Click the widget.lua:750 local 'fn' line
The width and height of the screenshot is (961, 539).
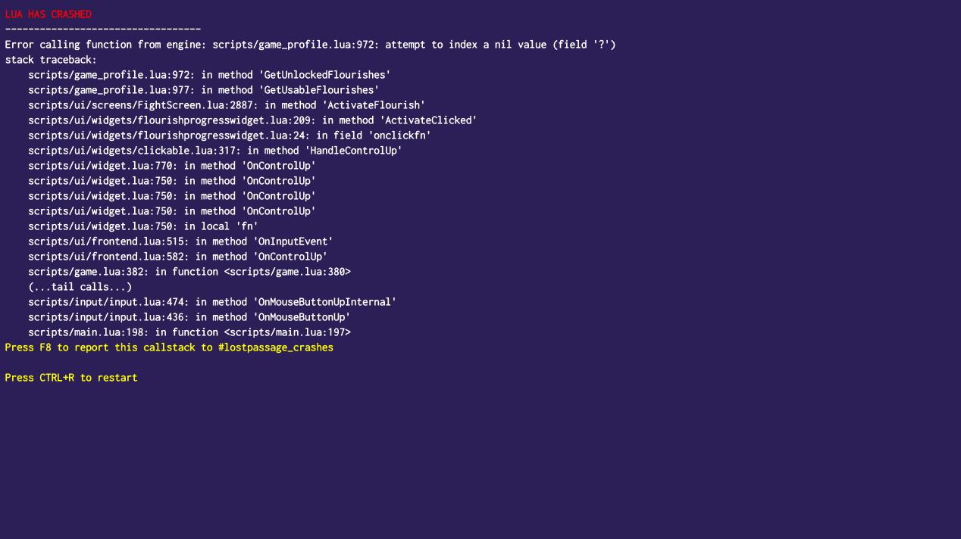(143, 226)
